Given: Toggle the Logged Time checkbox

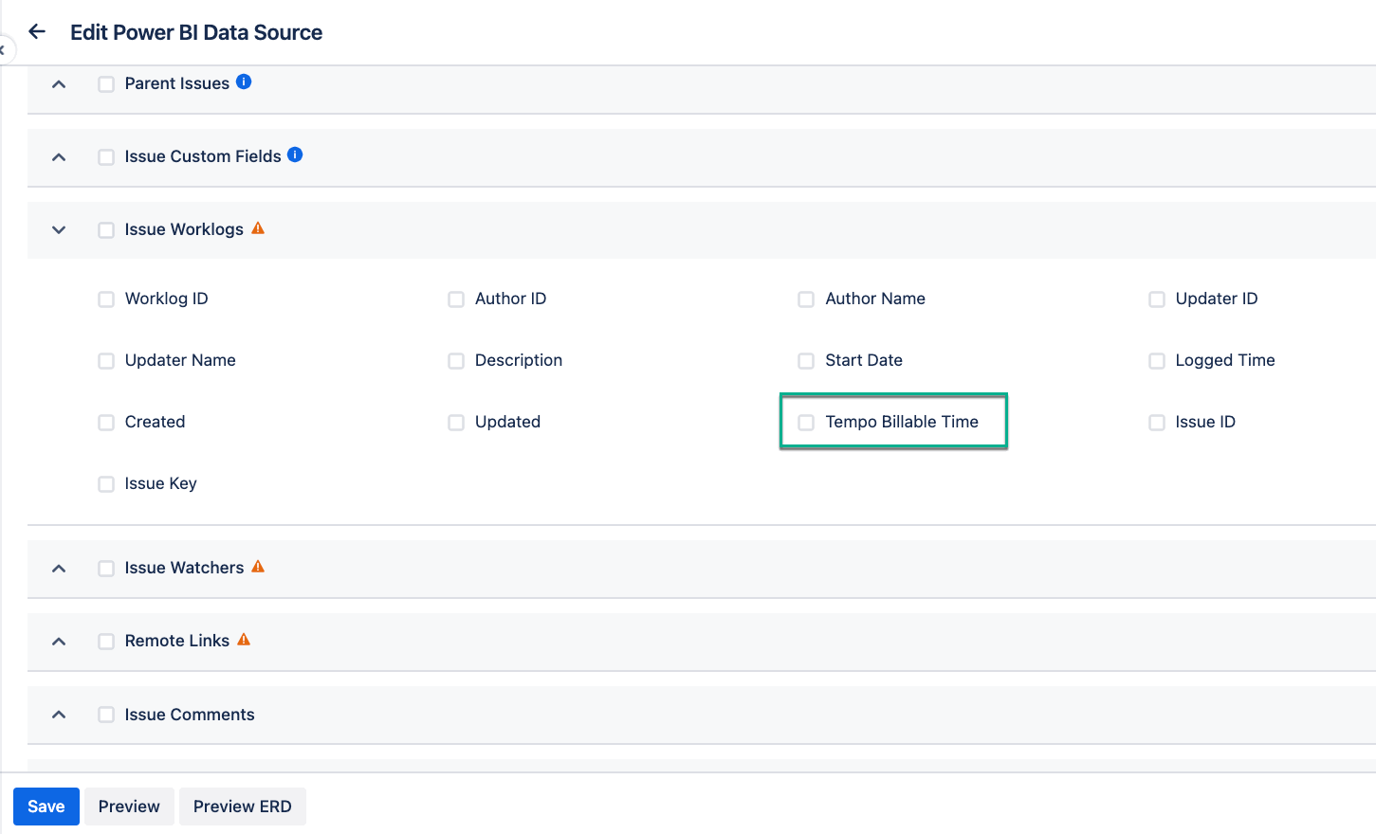Looking at the screenshot, I should click(x=1156, y=360).
